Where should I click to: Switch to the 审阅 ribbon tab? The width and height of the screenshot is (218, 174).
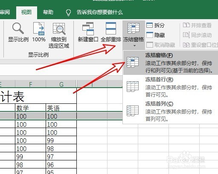(5, 12)
